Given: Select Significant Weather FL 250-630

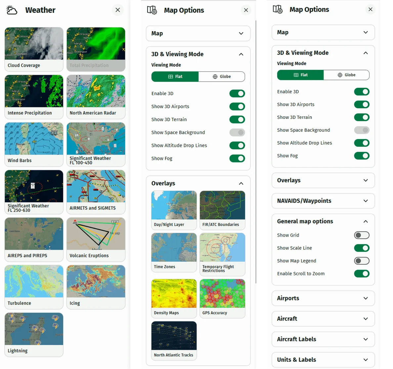Looking at the screenshot, I should coord(34,192).
